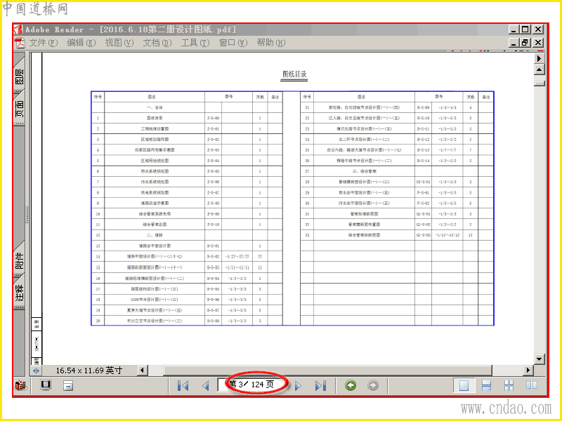
Task: Jump to the last page
Action: (321, 385)
